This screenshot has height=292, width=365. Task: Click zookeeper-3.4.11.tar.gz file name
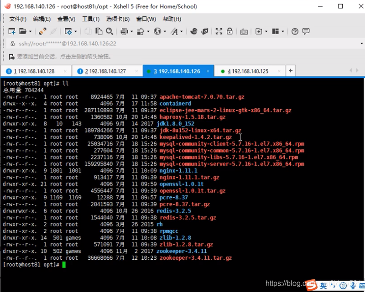pos(196,258)
